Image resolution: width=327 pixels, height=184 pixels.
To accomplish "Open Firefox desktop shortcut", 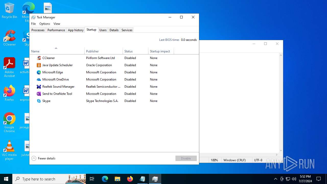I will 9,93.
